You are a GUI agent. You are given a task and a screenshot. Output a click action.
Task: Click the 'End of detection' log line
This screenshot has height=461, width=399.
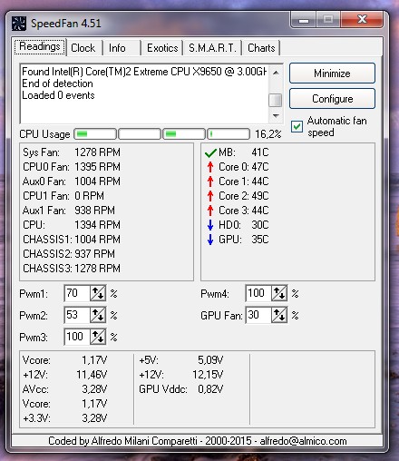point(57,83)
